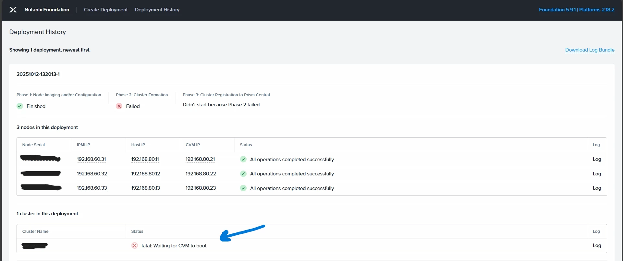Click success check icon in 192.168.60.32 row
The width and height of the screenshot is (623, 261).
click(243, 174)
